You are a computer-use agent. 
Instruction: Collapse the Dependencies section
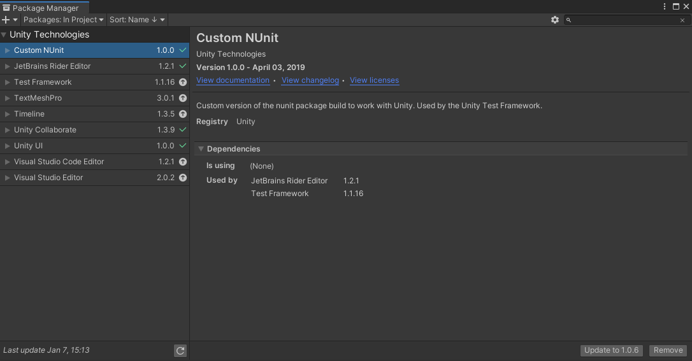pos(201,149)
